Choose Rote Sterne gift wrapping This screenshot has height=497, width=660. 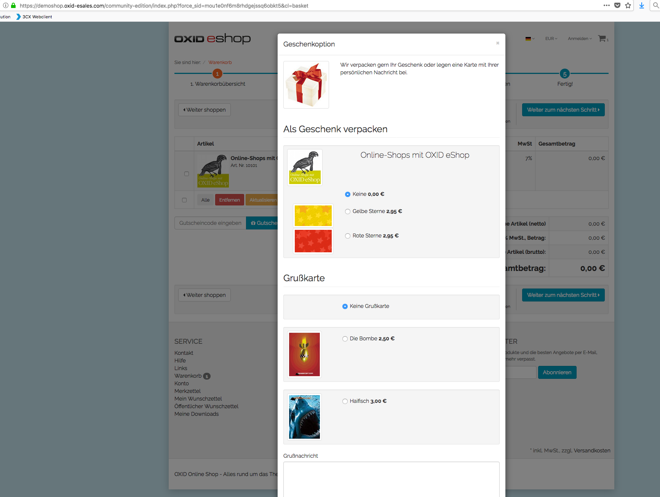pyautogui.click(x=348, y=236)
